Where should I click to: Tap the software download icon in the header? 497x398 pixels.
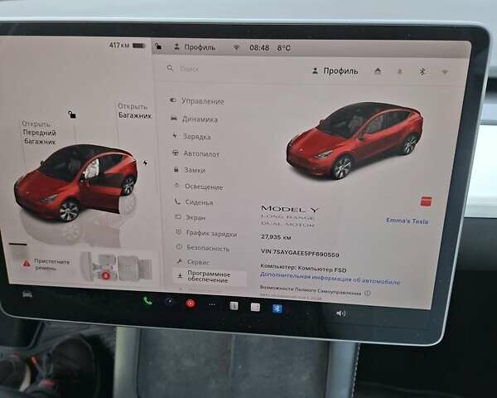pyautogui.click(x=400, y=71)
